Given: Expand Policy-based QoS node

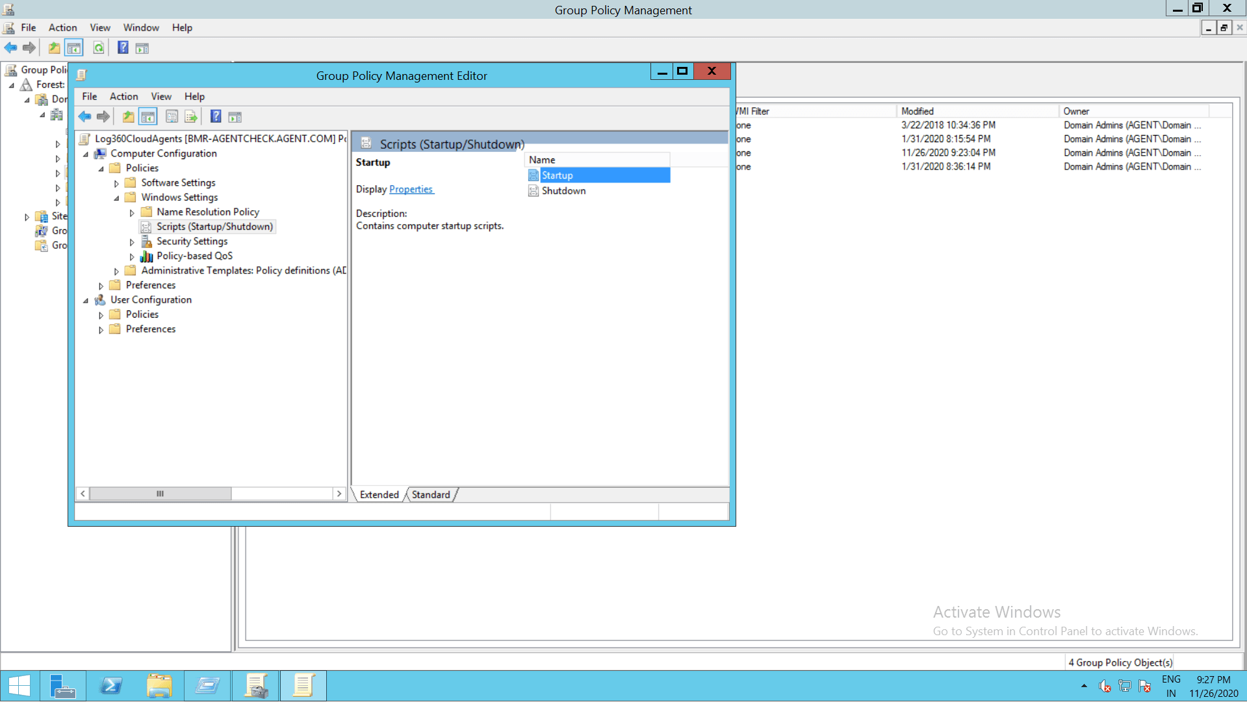Looking at the screenshot, I should [x=132, y=257].
